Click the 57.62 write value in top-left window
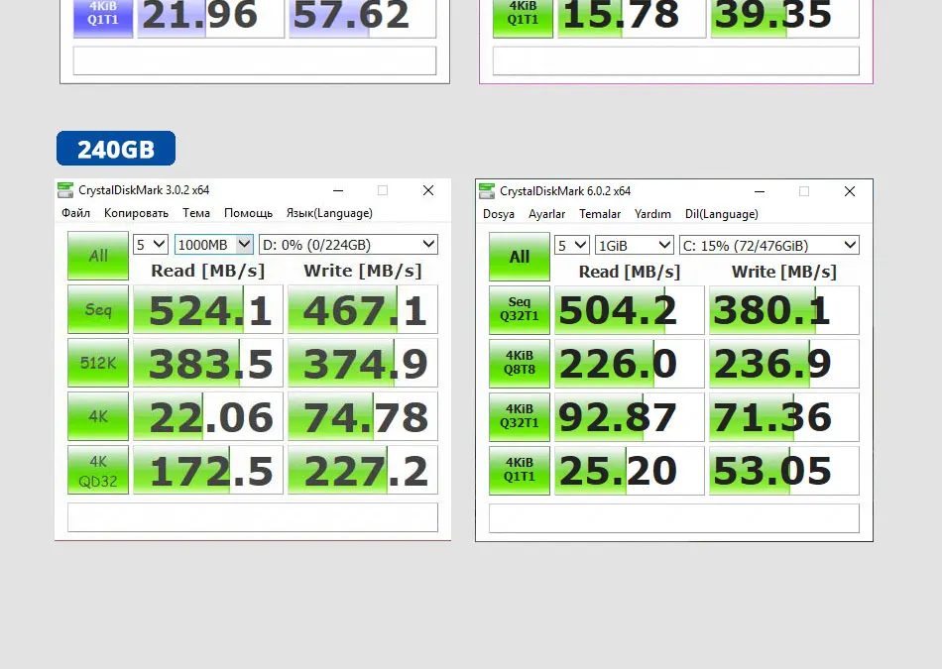Screen dimensions: 942x669 pyautogui.click(x=362, y=18)
